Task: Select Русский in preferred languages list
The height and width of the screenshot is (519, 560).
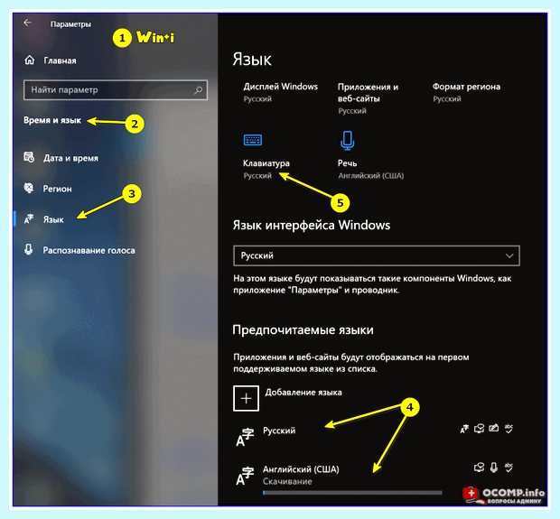Action: [x=279, y=431]
